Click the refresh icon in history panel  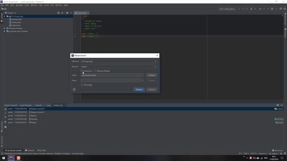click(5, 109)
